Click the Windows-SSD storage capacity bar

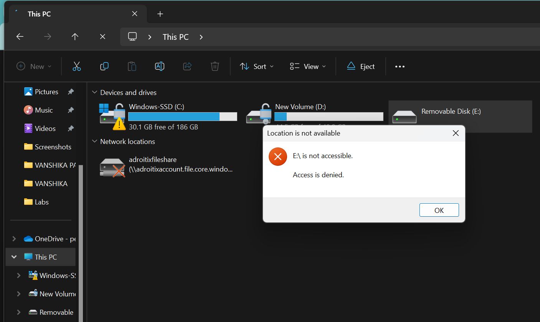click(x=182, y=116)
